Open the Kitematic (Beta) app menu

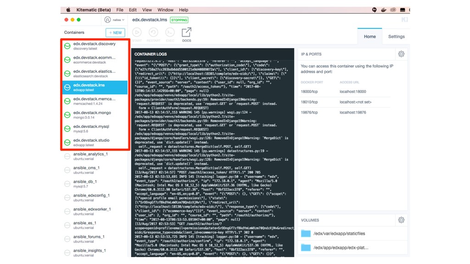tap(94, 10)
